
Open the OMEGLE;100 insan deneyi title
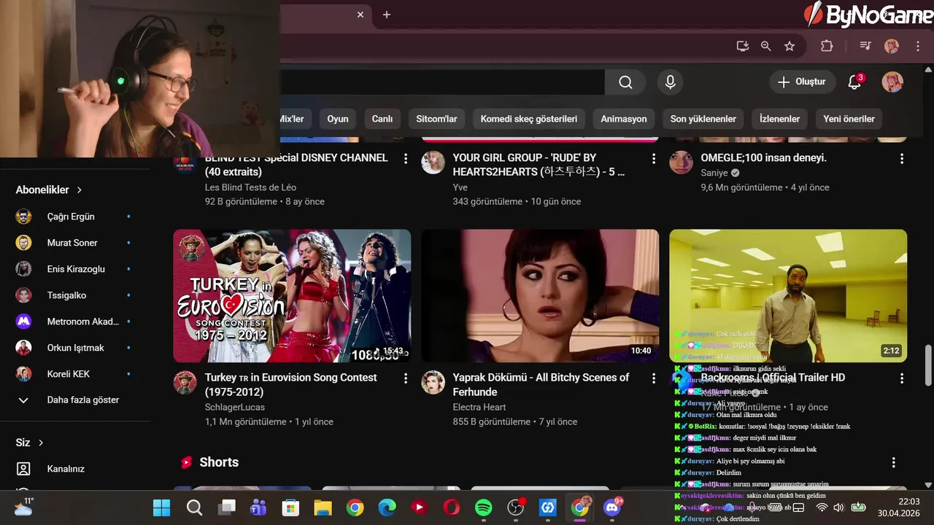point(764,157)
